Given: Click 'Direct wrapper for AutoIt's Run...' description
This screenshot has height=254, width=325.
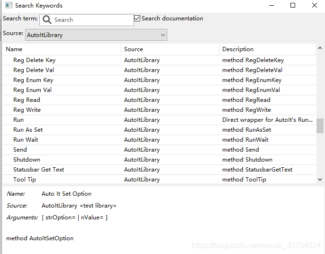Looking at the screenshot, I should 267,120.
